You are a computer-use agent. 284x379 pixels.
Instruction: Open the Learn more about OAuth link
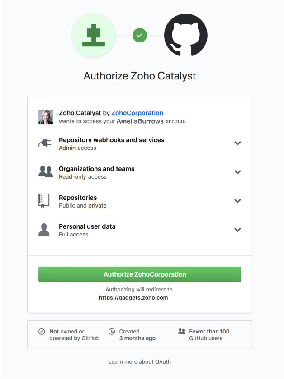pos(140,361)
